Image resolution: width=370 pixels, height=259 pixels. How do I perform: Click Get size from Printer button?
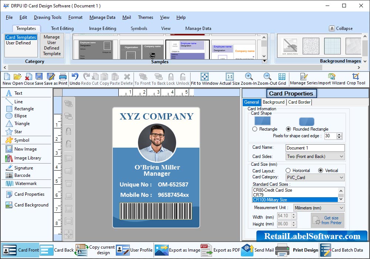click(327, 220)
